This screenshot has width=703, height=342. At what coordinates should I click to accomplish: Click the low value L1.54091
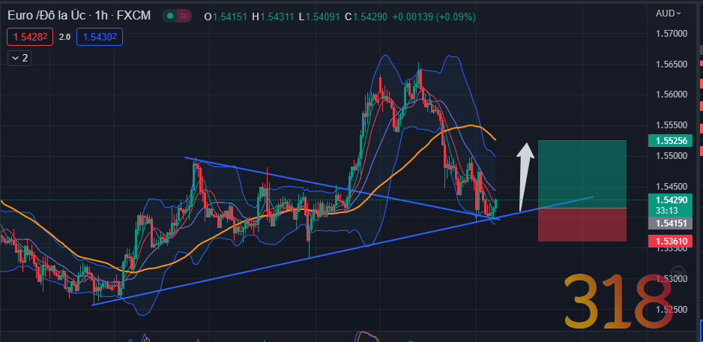[320, 16]
